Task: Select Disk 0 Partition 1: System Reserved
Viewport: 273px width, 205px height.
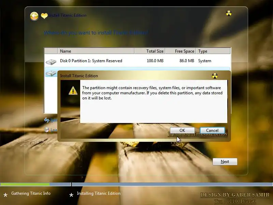Action: click(x=138, y=61)
